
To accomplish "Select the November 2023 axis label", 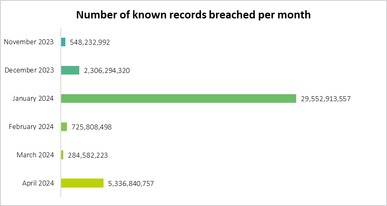I will 29,42.
